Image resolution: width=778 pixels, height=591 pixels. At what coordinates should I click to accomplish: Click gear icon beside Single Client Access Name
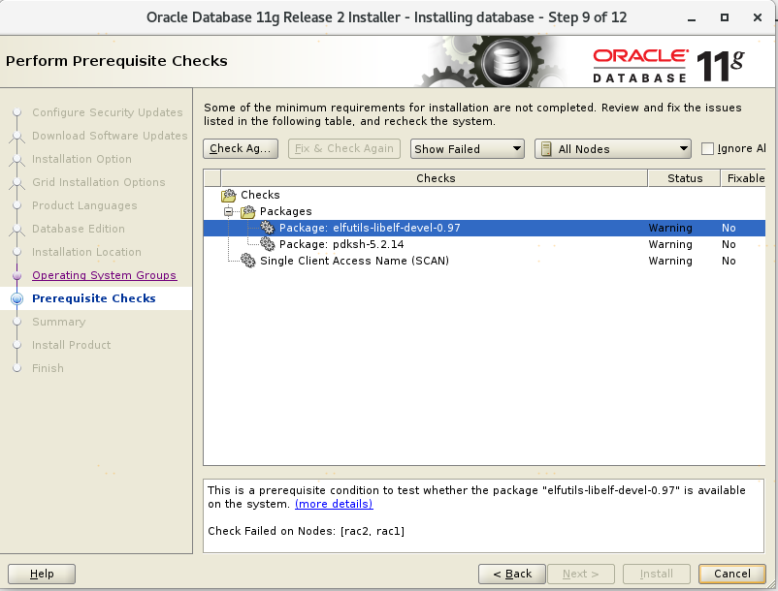(x=248, y=261)
